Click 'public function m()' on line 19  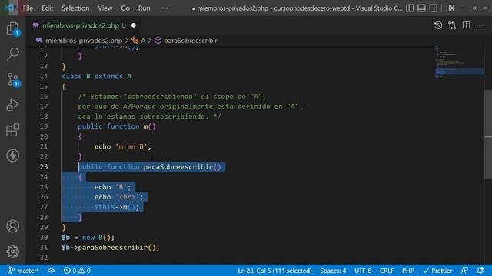[117, 127]
